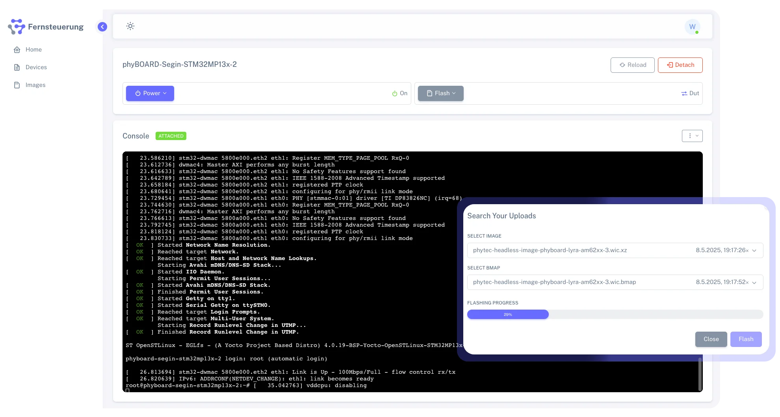Detach the phyBOARD device
The image size is (780, 417).
click(680, 65)
